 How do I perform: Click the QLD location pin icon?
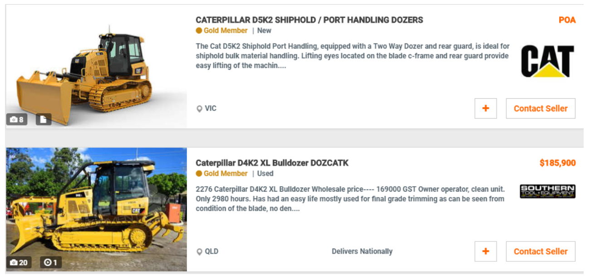pos(199,252)
